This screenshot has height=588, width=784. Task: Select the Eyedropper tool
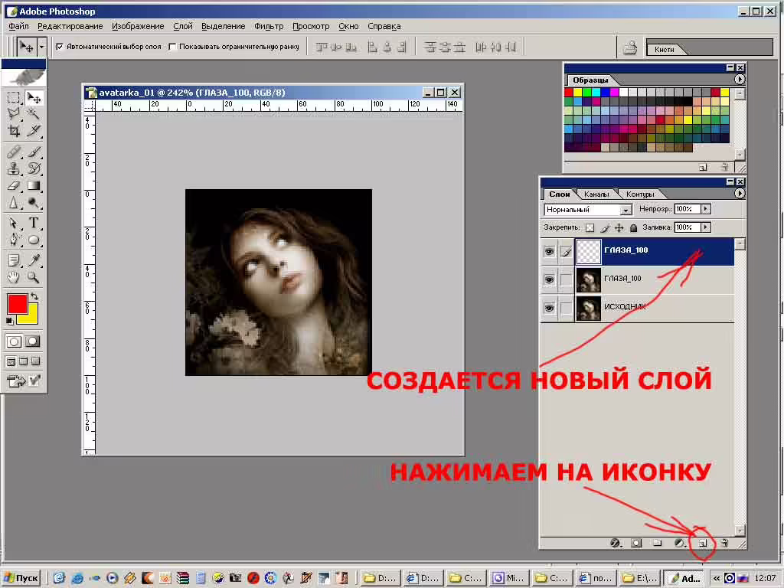(34, 260)
